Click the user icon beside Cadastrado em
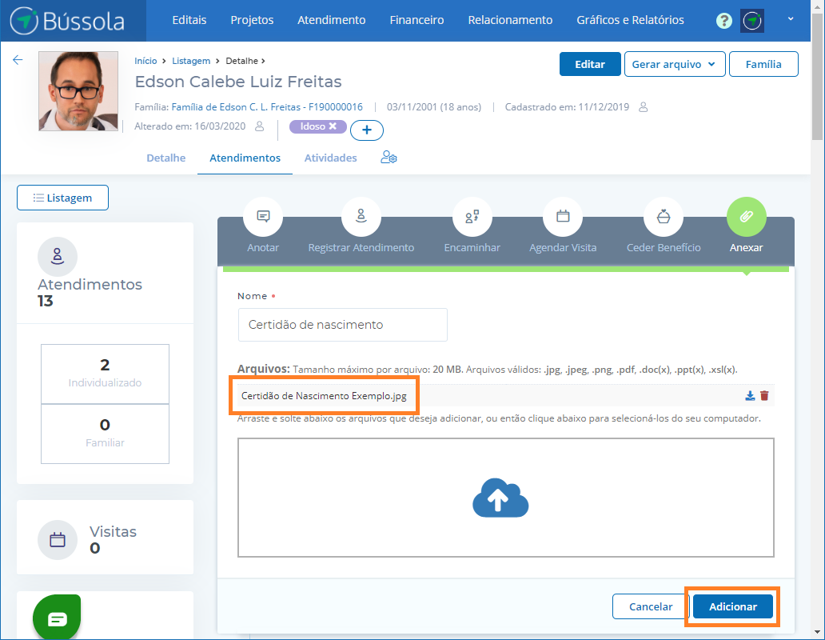Image resolution: width=825 pixels, height=640 pixels. click(643, 107)
